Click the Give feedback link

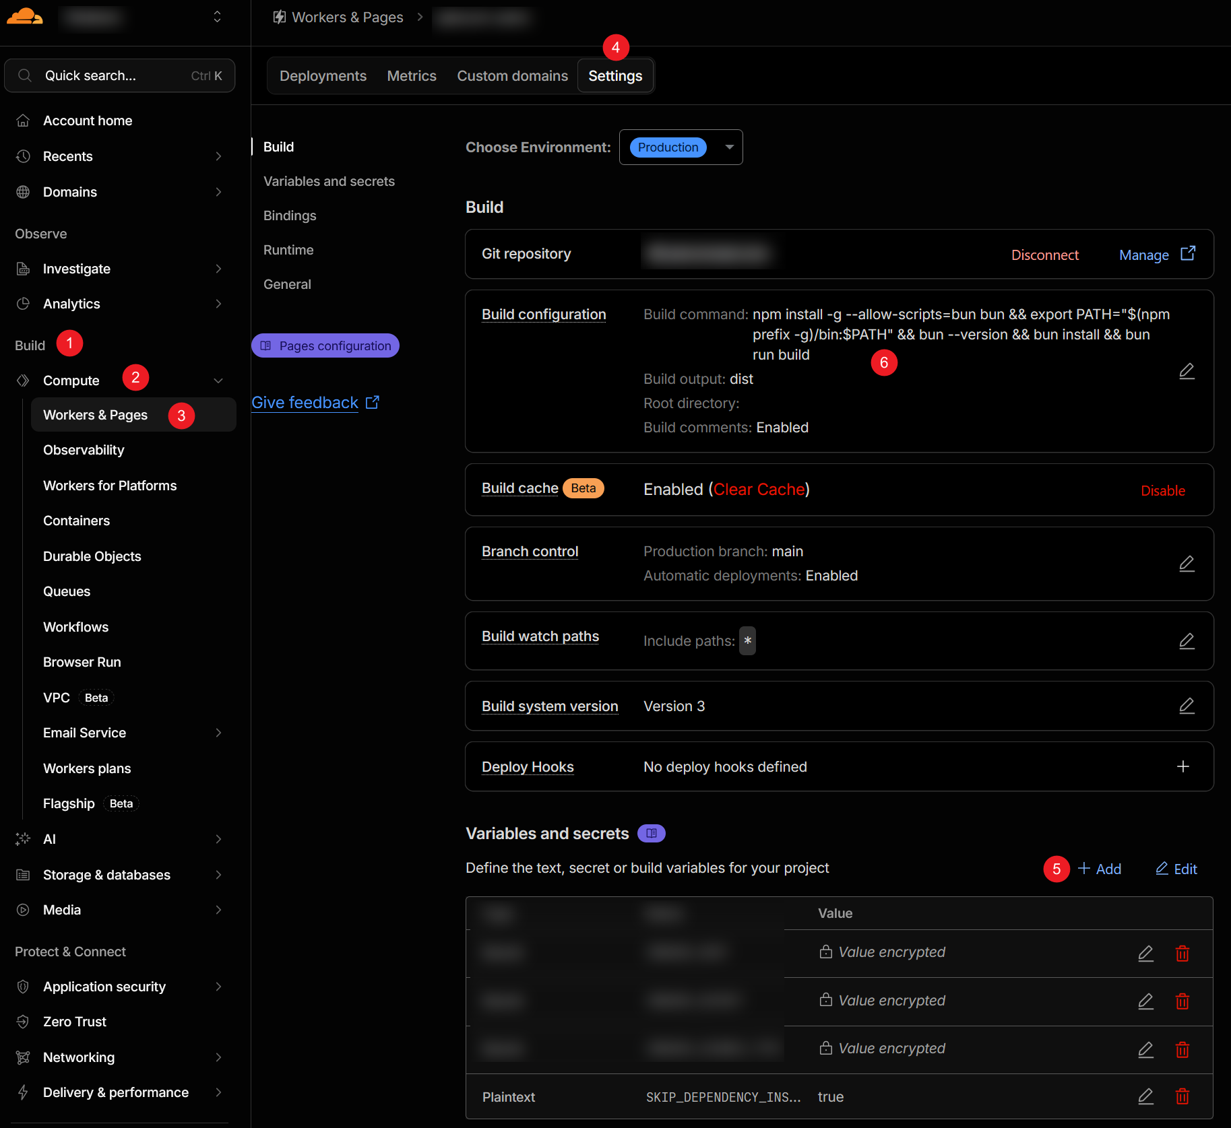[x=315, y=402]
